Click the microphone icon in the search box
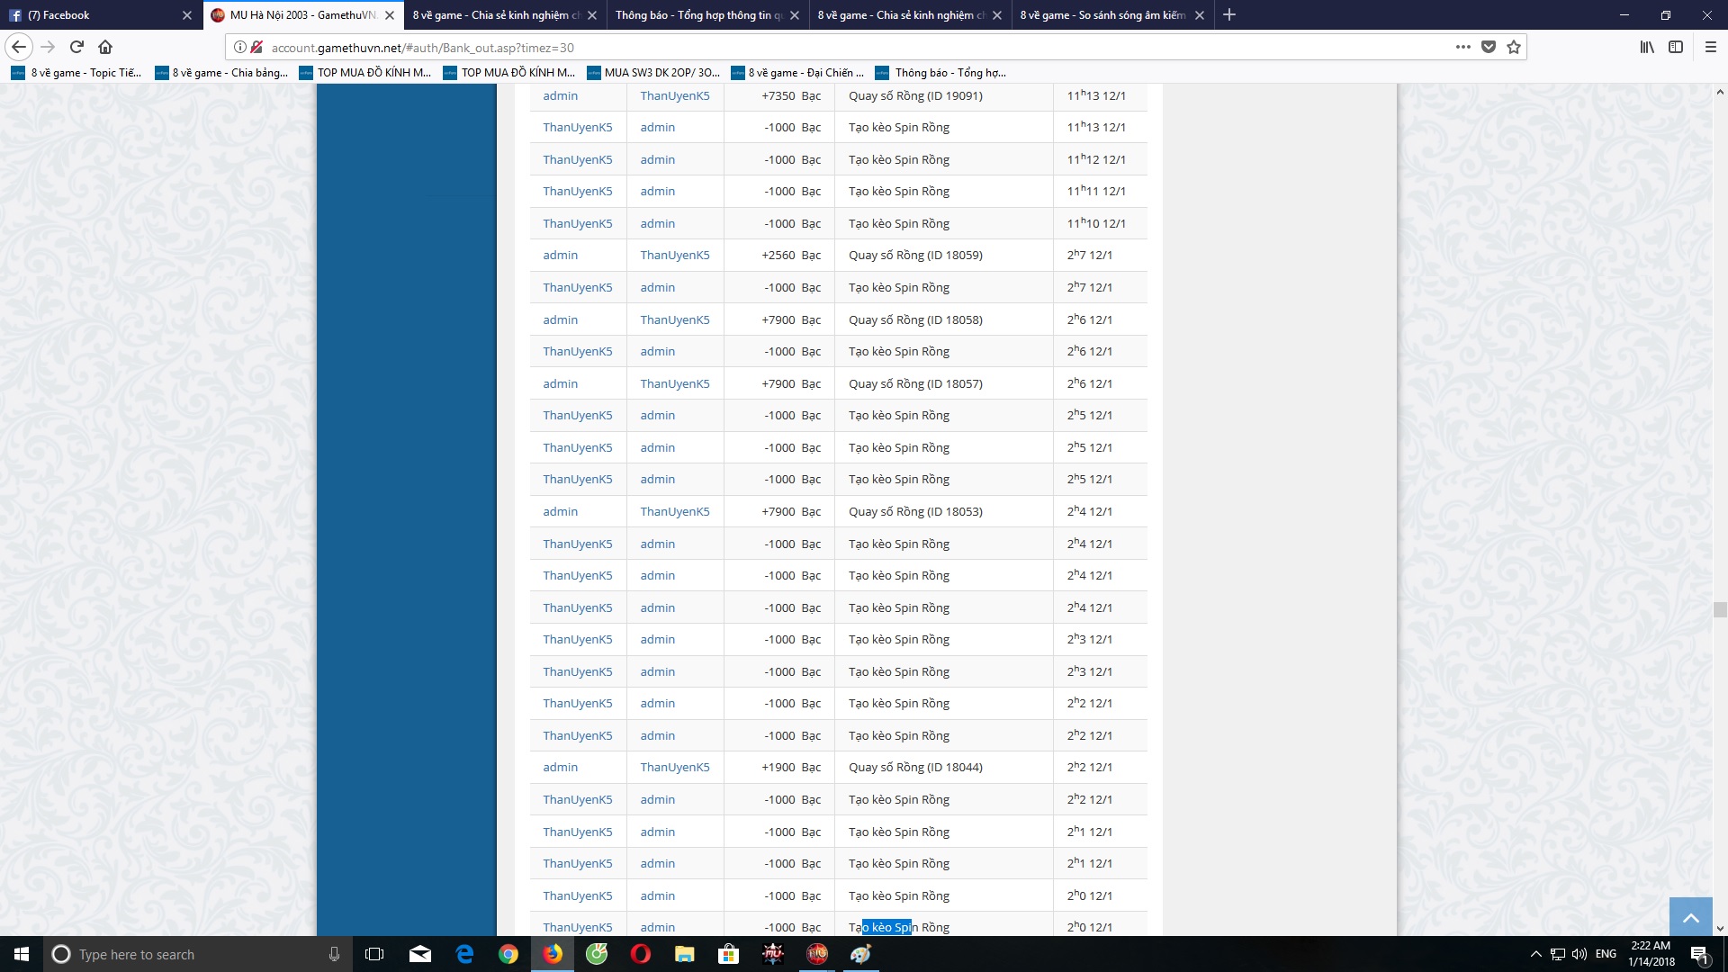The height and width of the screenshot is (972, 1728). click(334, 954)
